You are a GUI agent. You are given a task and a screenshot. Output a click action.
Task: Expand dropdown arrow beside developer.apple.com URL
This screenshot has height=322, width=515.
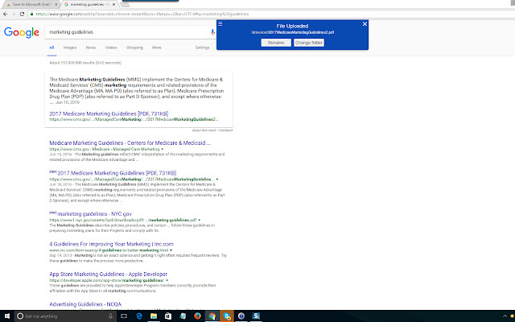tap(167, 280)
